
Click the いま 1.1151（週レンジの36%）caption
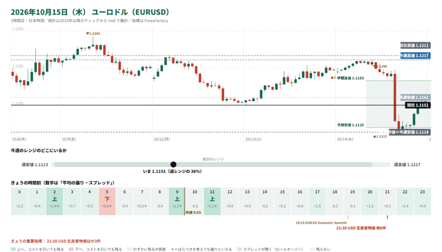[172, 171]
